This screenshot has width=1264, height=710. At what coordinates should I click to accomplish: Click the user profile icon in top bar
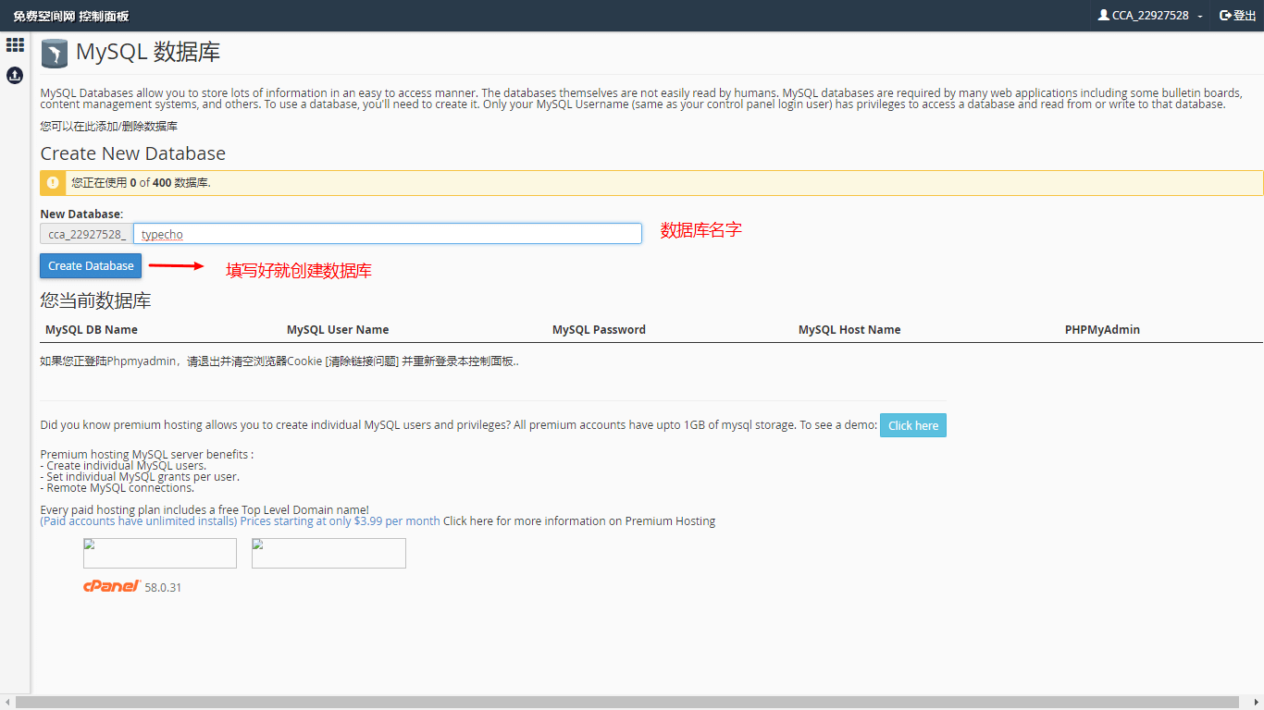(x=1103, y=15)
